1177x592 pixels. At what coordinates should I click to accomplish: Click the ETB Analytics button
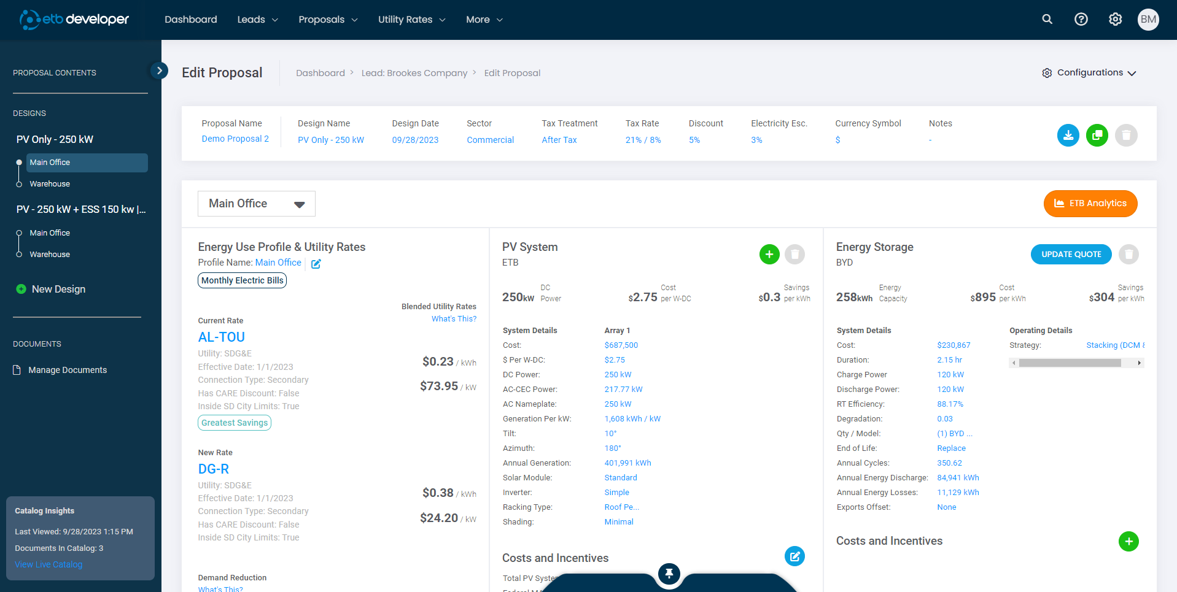pyautogui.click(x=1090, y=204)
